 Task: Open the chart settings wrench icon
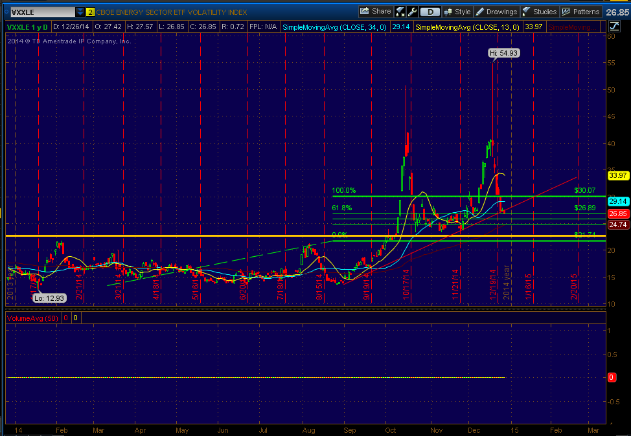(x=413, y=11)
